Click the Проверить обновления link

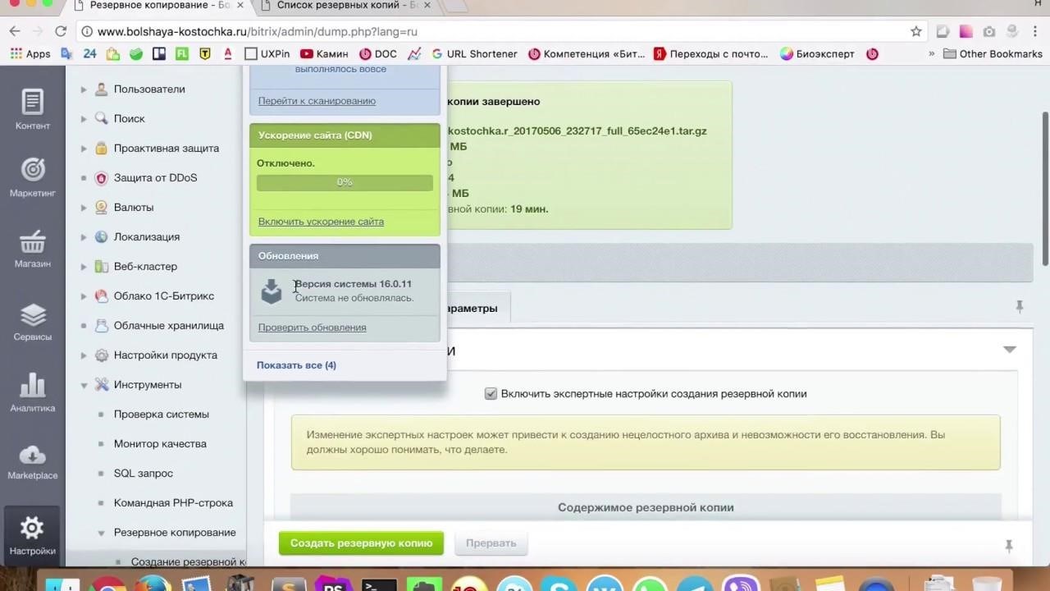click(313, 328)
